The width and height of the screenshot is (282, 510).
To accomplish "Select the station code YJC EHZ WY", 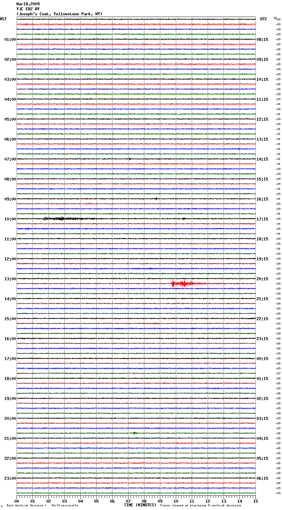I will click(28, 9).
